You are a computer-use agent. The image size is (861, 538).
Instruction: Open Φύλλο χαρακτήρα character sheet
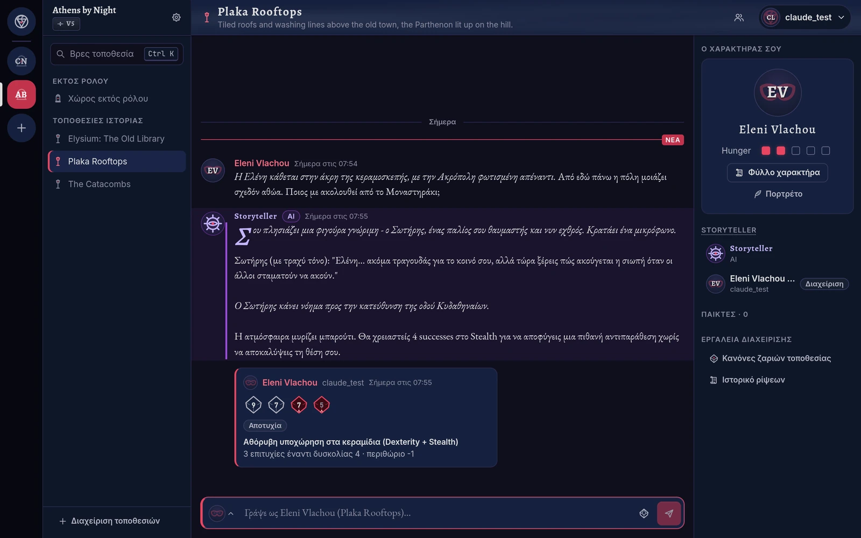tap(777, 173)
